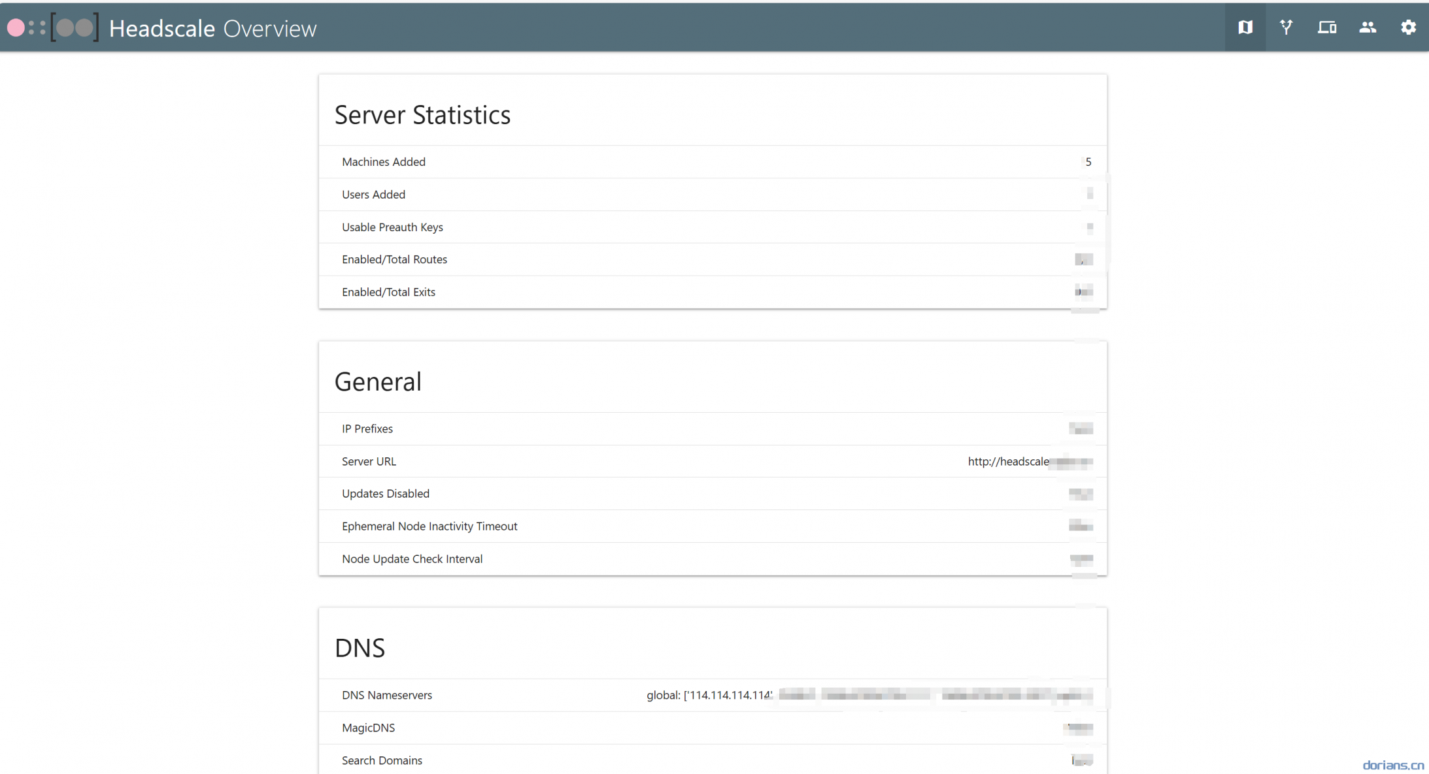This screenshot has width=1429, height=774.
Task: Open the Overview map icon in header
Action: coord(1245,27)
